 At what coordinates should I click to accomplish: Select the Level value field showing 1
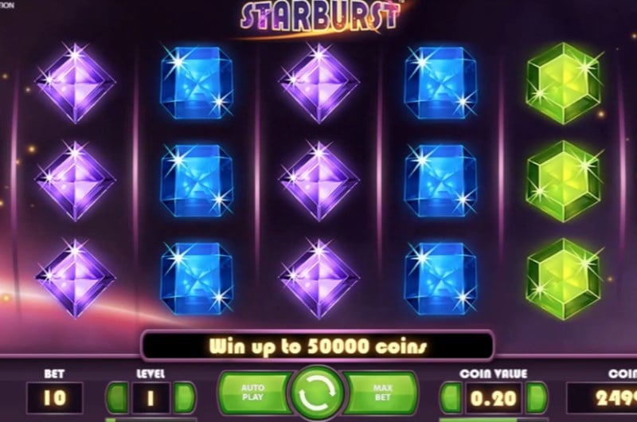point(150,398)
